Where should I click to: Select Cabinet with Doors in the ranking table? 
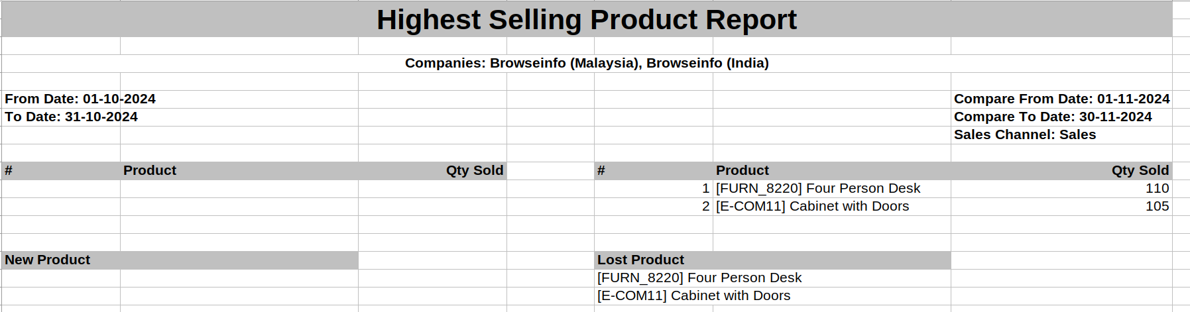tap(813, 206)
